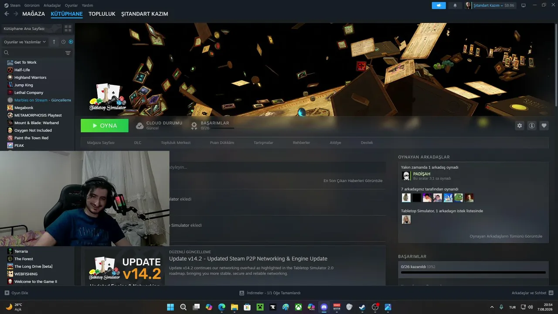Screen dimensions: 558x314
Task: Select Terraria in the game list
Action: pos(21,251)
